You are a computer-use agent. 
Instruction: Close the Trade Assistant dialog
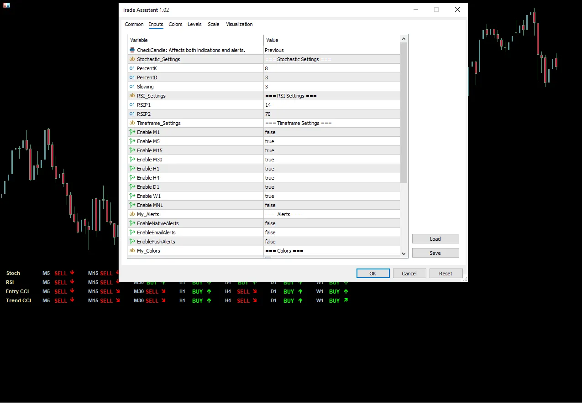457,10
